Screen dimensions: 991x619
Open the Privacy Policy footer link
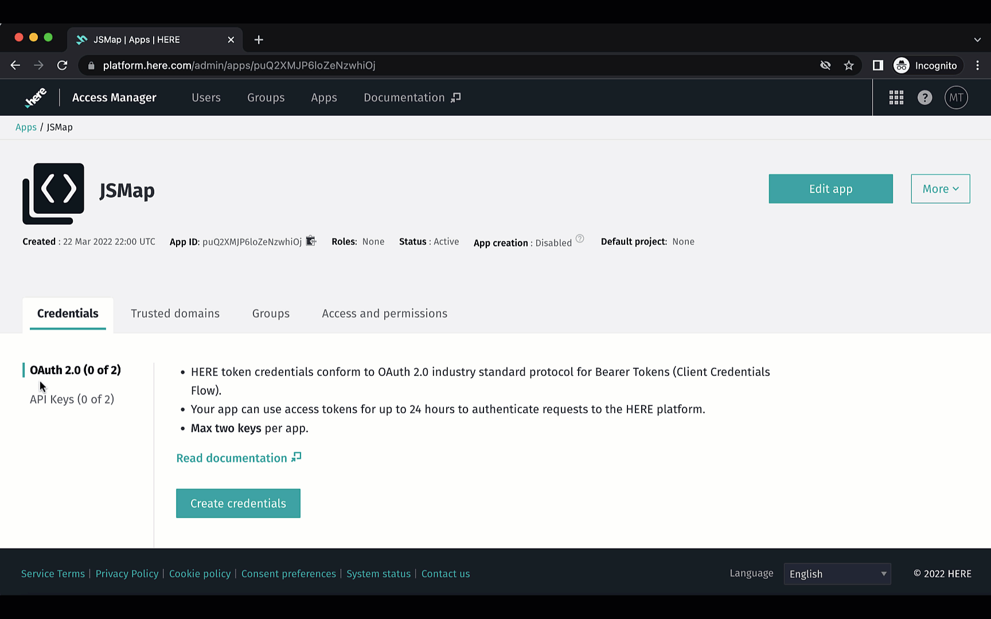coord(127,574)
